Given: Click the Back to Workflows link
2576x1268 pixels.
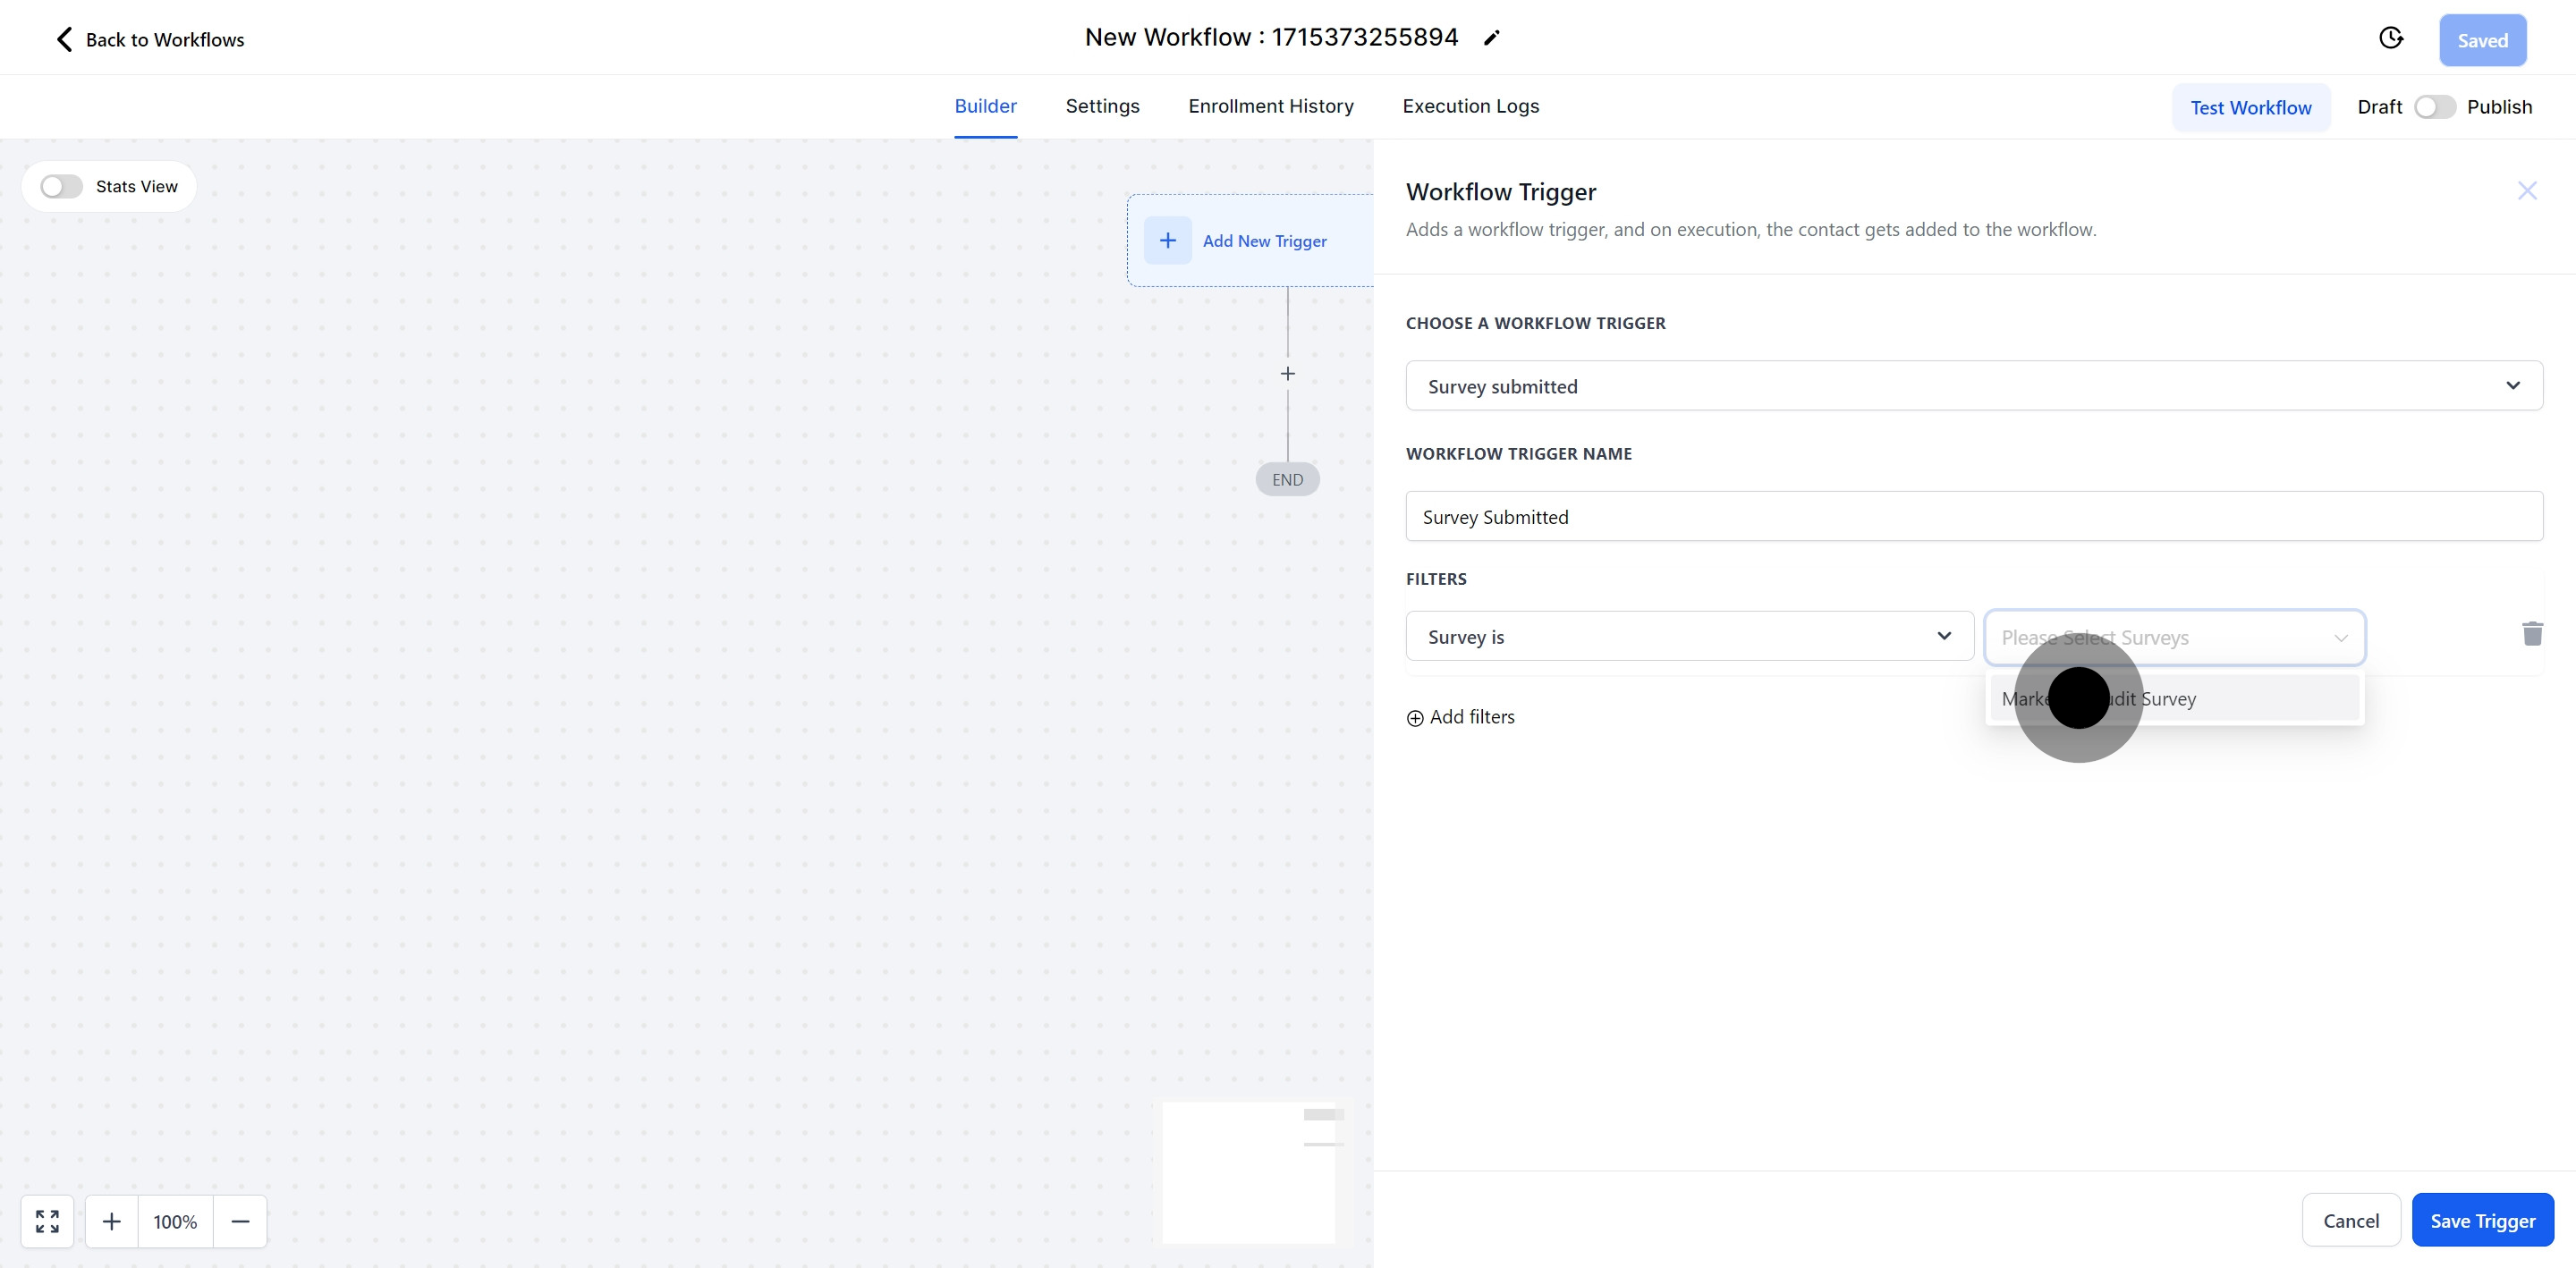Looking at the screenshot, I should 165,40.
